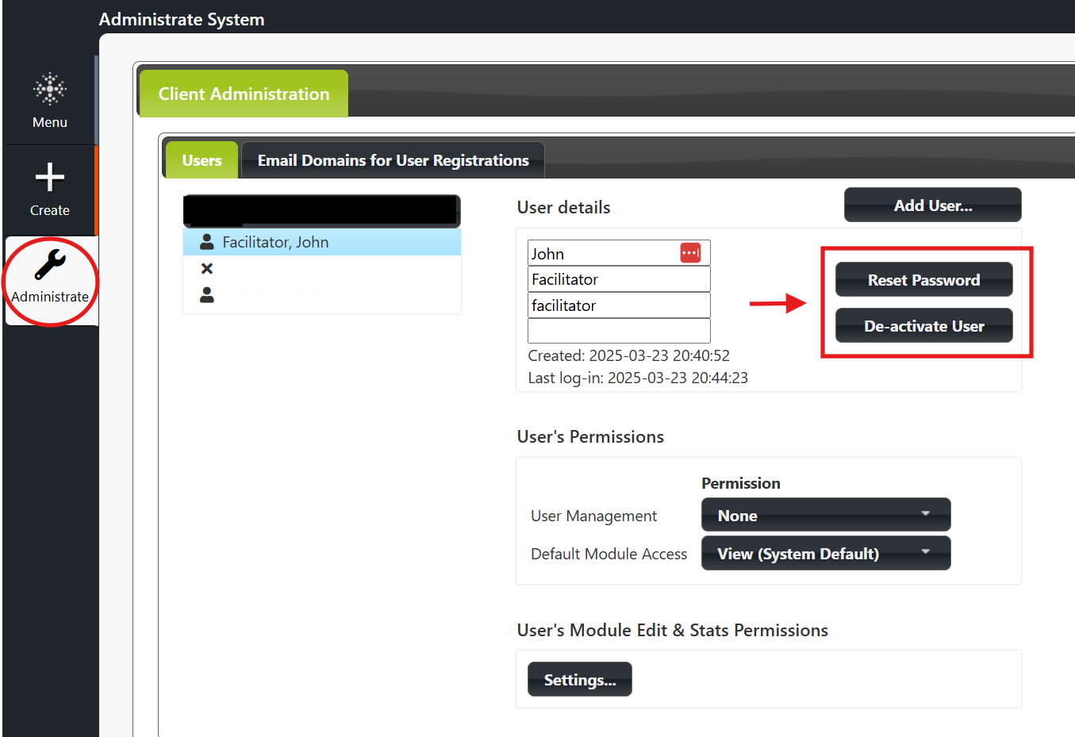
Task: Switch to the Users tab
Action: coord(202,160)
